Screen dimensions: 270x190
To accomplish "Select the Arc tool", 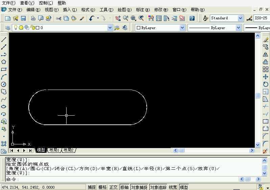I will click(x=4, y=77).
